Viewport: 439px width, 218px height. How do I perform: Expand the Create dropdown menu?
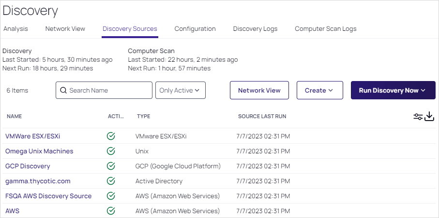[x=319, y=90]
